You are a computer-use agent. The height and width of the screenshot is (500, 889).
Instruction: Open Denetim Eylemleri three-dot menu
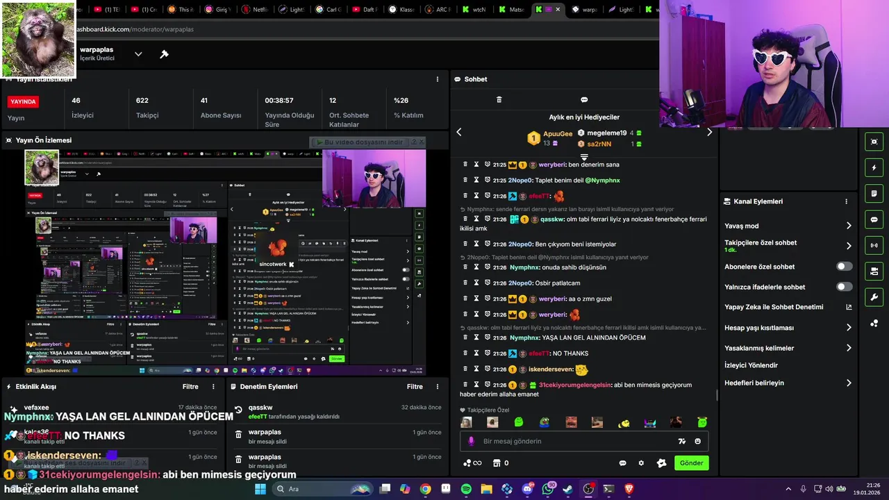tap(437, 387)
